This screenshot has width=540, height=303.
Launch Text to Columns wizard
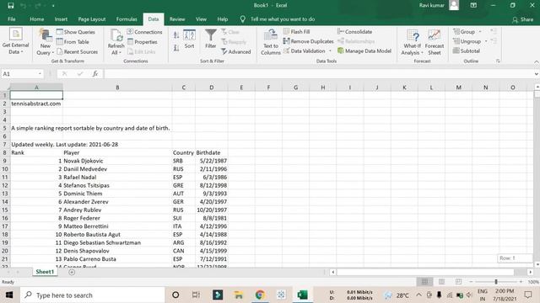(270, 42)
